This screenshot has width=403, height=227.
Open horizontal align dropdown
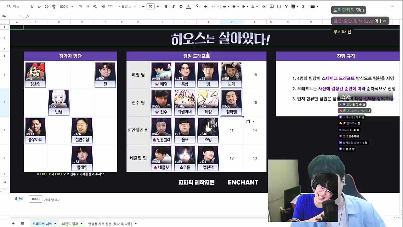click(x=226, y=6)
